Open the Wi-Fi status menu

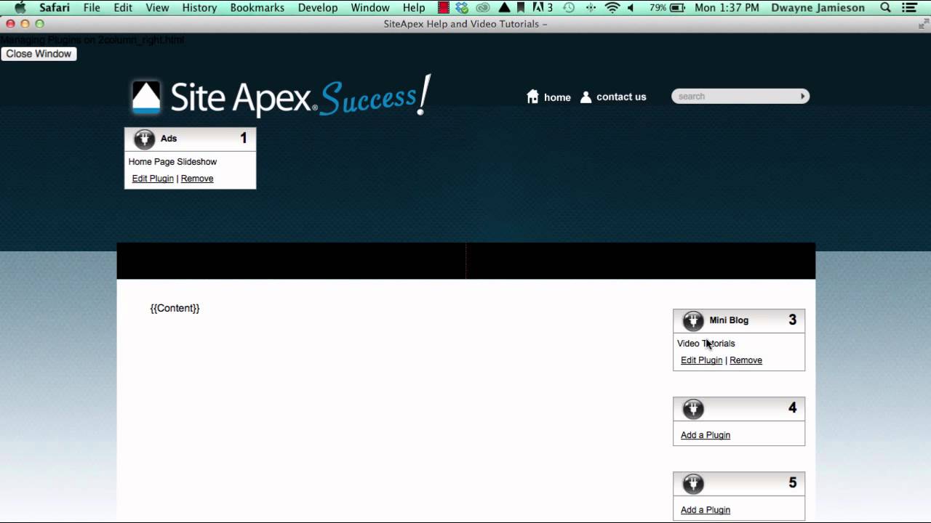click(x=612, y=8)
